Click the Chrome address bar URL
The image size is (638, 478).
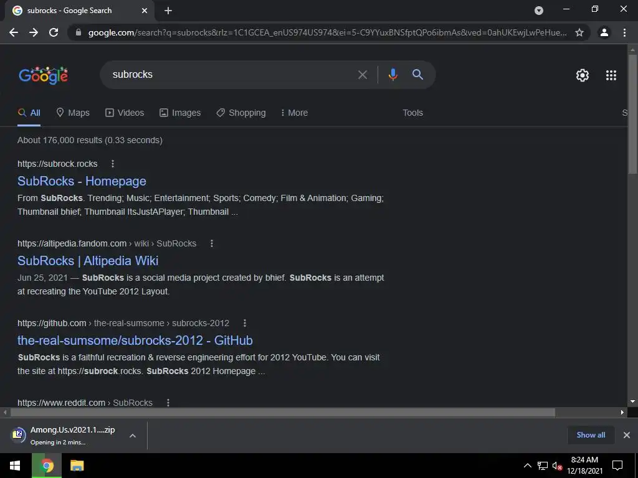click(x=327, y=32)
